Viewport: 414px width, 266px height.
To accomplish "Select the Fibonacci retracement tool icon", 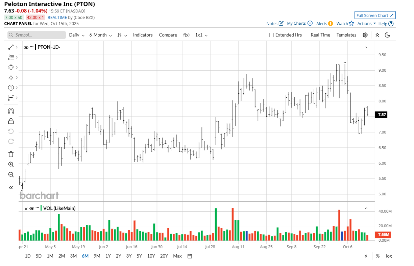I will (11, 57).
